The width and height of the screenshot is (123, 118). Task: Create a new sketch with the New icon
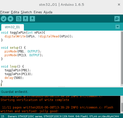point(19,19)
